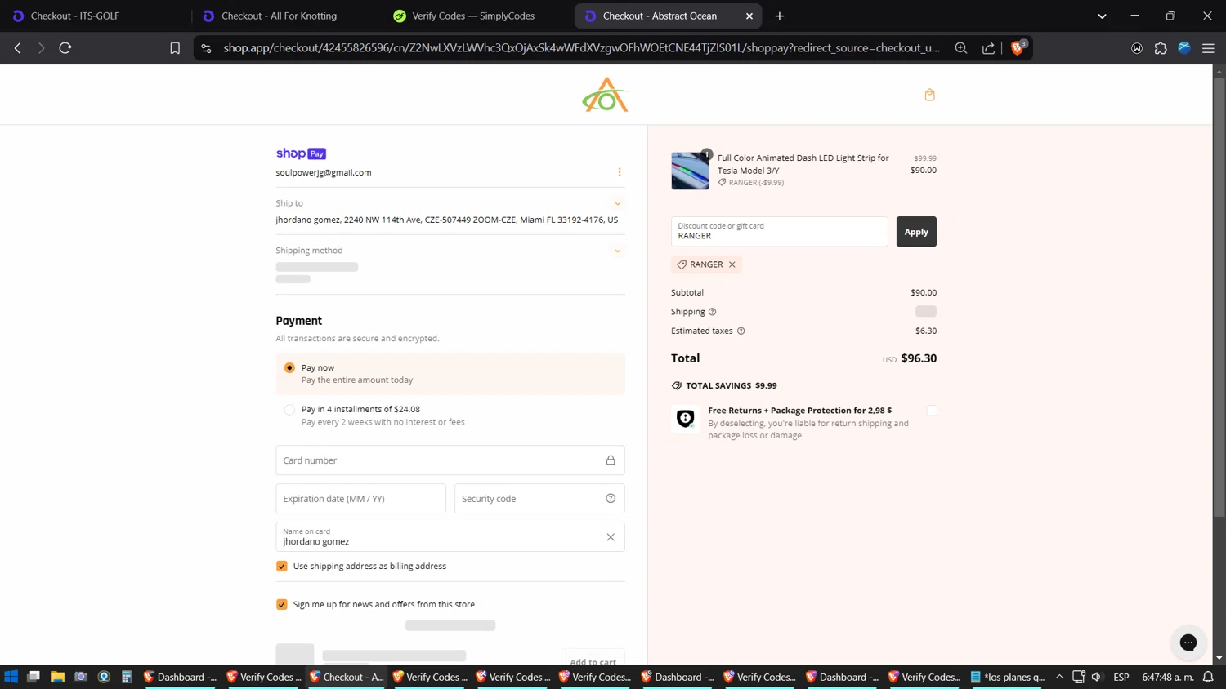1226x689 pixels.
Task: Expand the Shipping method section
Action: coord(618,251)
